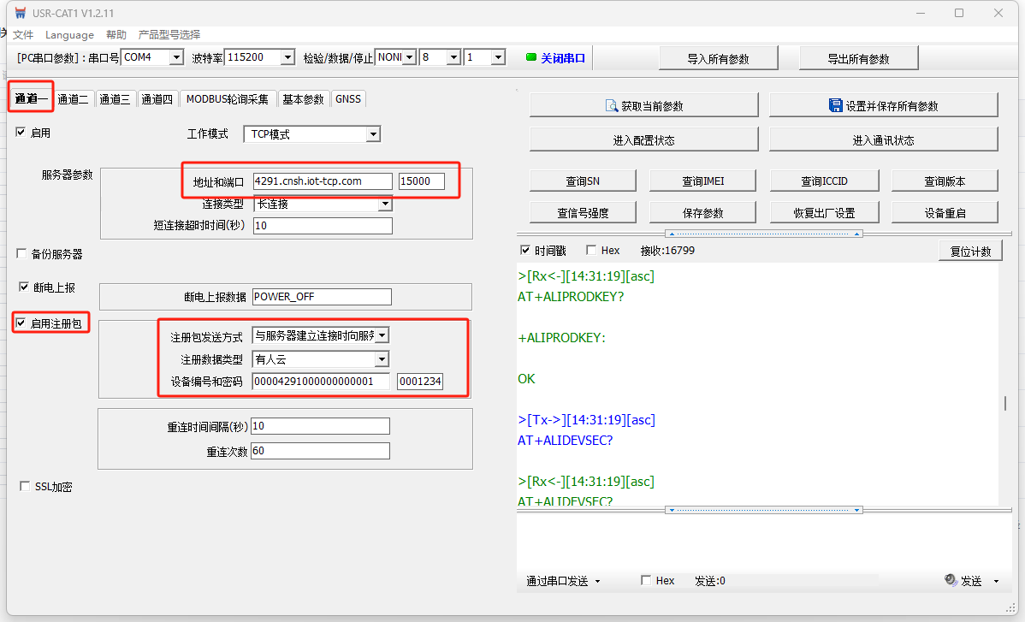
Task: Open the COM4 serial port dropdown
Action: pos(176,57)
